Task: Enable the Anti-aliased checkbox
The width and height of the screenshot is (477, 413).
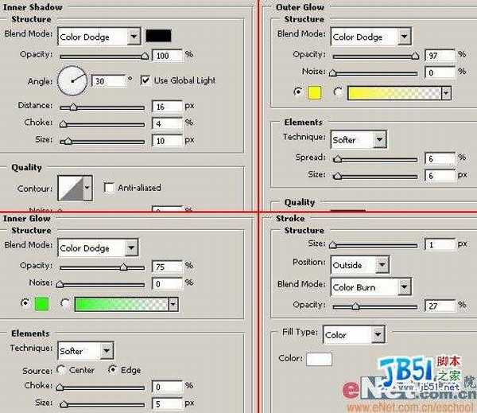Action: [110, 188]
